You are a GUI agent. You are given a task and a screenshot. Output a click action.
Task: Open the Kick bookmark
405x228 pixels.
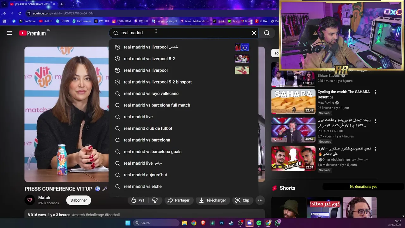click(233, 21)
